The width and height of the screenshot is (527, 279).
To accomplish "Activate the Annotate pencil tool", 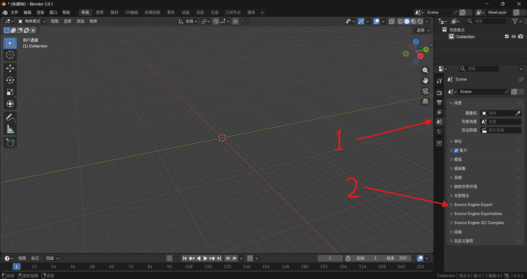I will (10, 117).
